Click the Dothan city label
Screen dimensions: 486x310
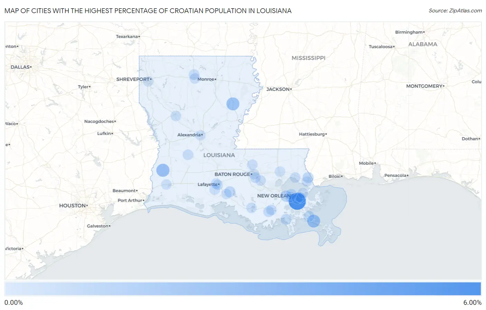point(470,139)
